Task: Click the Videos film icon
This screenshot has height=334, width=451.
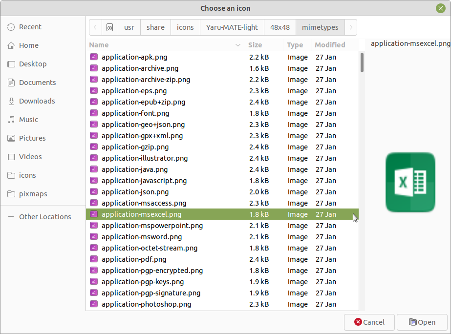Action: [x=11, y=157]
